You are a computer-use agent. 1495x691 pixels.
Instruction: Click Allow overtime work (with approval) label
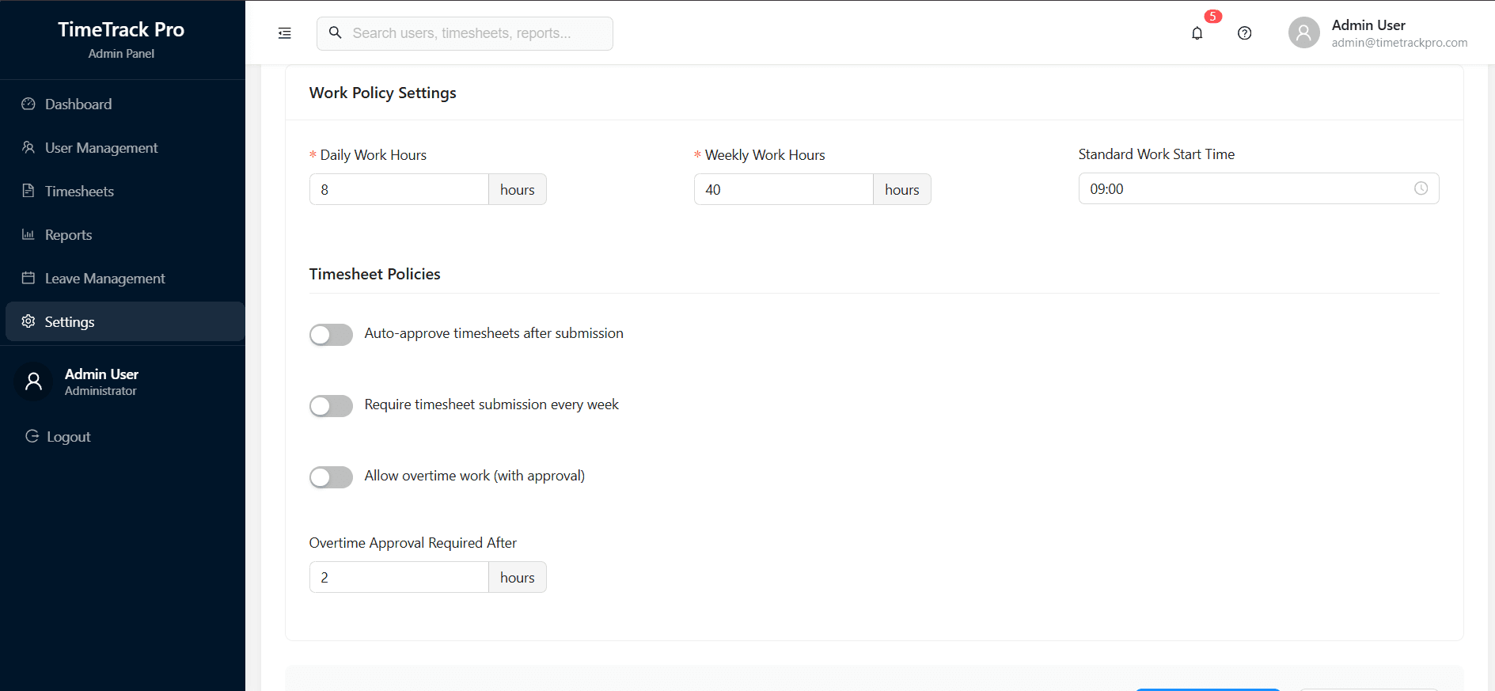pos(475,476)
